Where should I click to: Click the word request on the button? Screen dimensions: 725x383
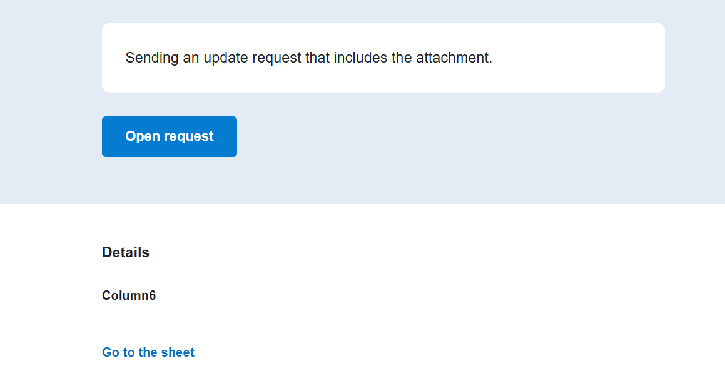[x=189, y=136]
